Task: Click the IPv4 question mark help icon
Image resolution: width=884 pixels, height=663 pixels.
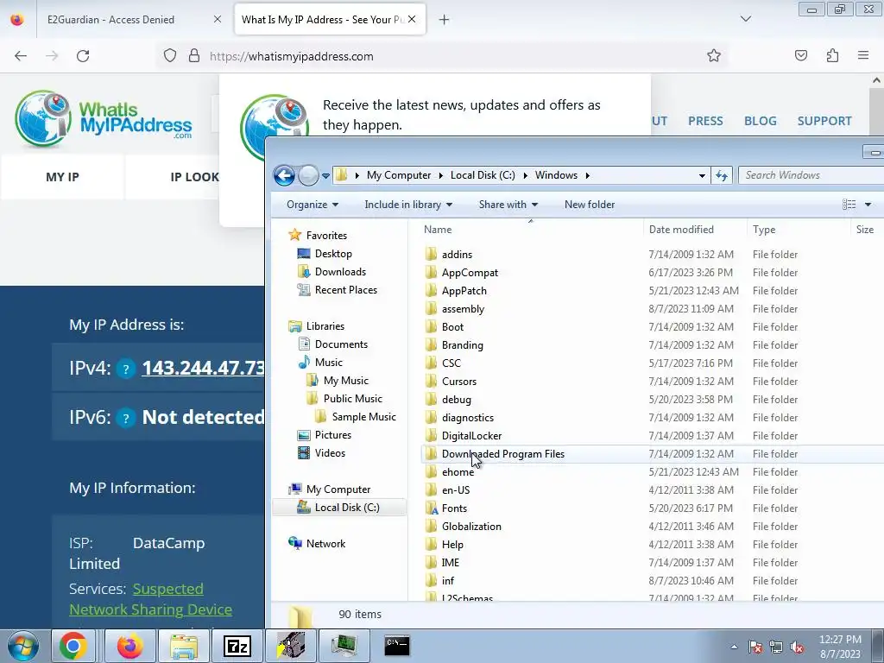Action: [x=126, y=369]
